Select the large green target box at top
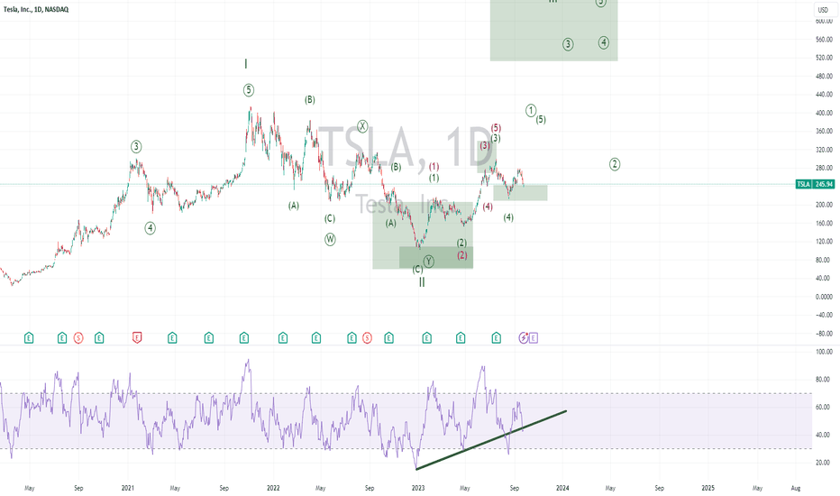This screenshot has height=496, width=840. pos(554,30)
